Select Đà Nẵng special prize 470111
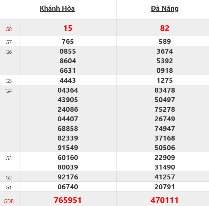Screen dimensions: 209x206 (165, 200)
